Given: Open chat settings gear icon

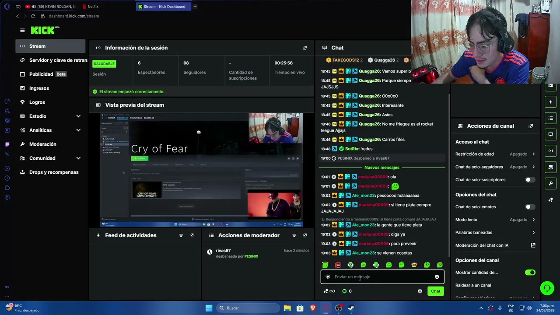Looking at the screenshot, I should (x=420, y=291).
